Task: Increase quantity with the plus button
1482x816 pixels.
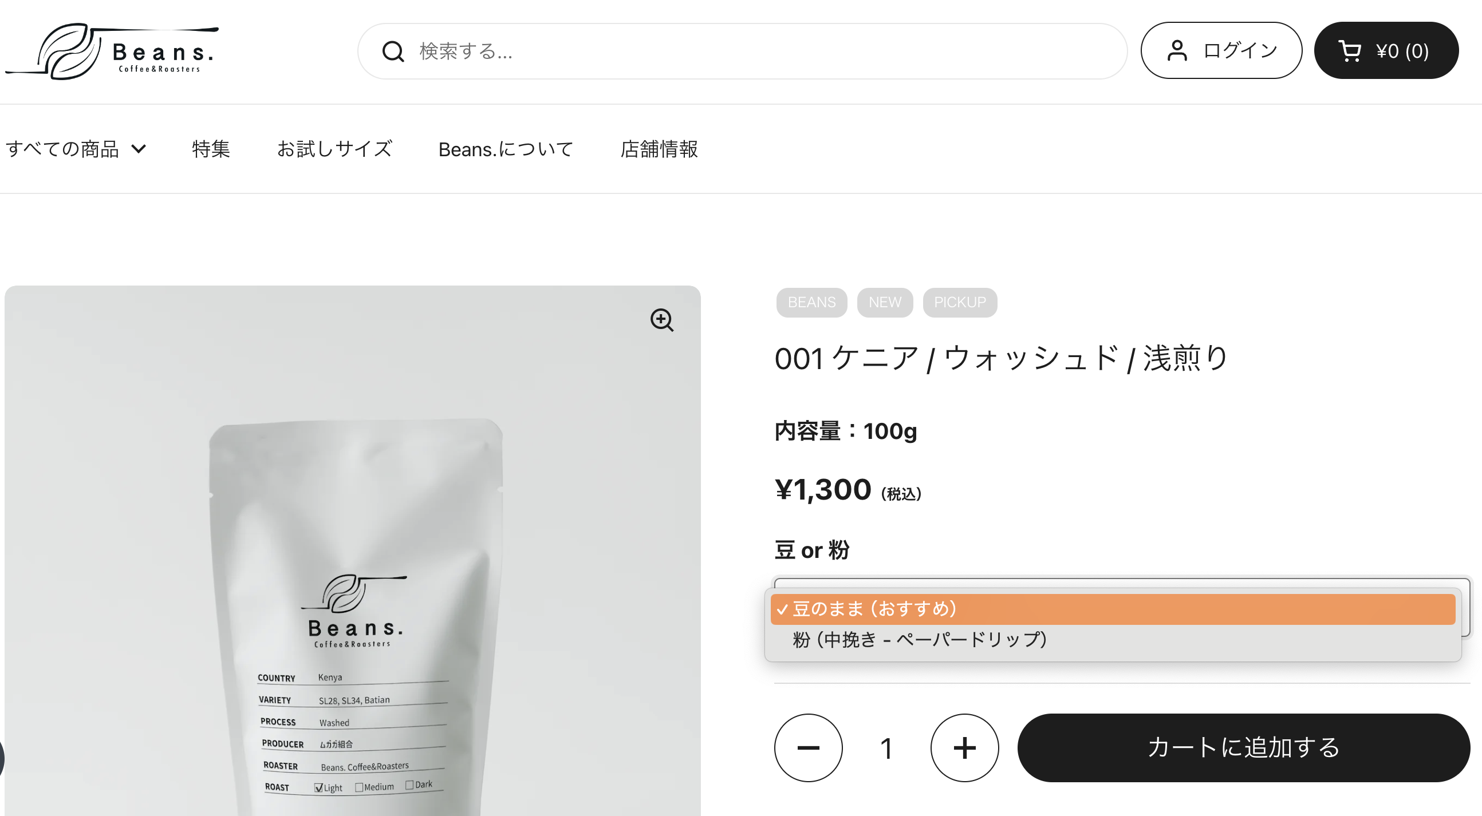Action: tap(964, 747)
